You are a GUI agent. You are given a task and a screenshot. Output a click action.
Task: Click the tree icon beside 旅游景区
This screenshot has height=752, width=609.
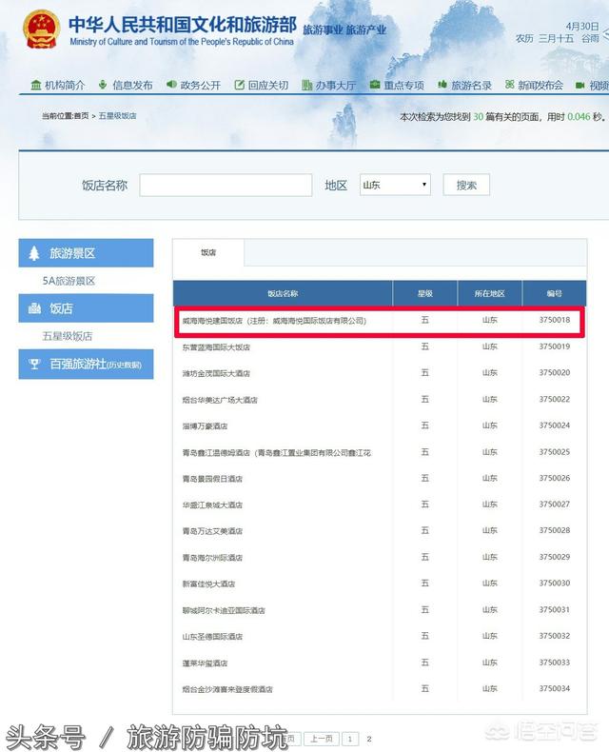35,253
